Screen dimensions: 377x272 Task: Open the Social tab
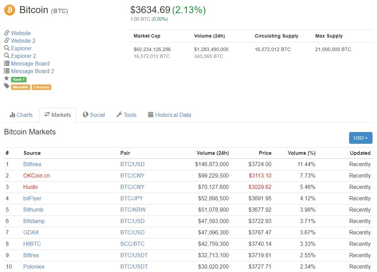coord(94,115)
